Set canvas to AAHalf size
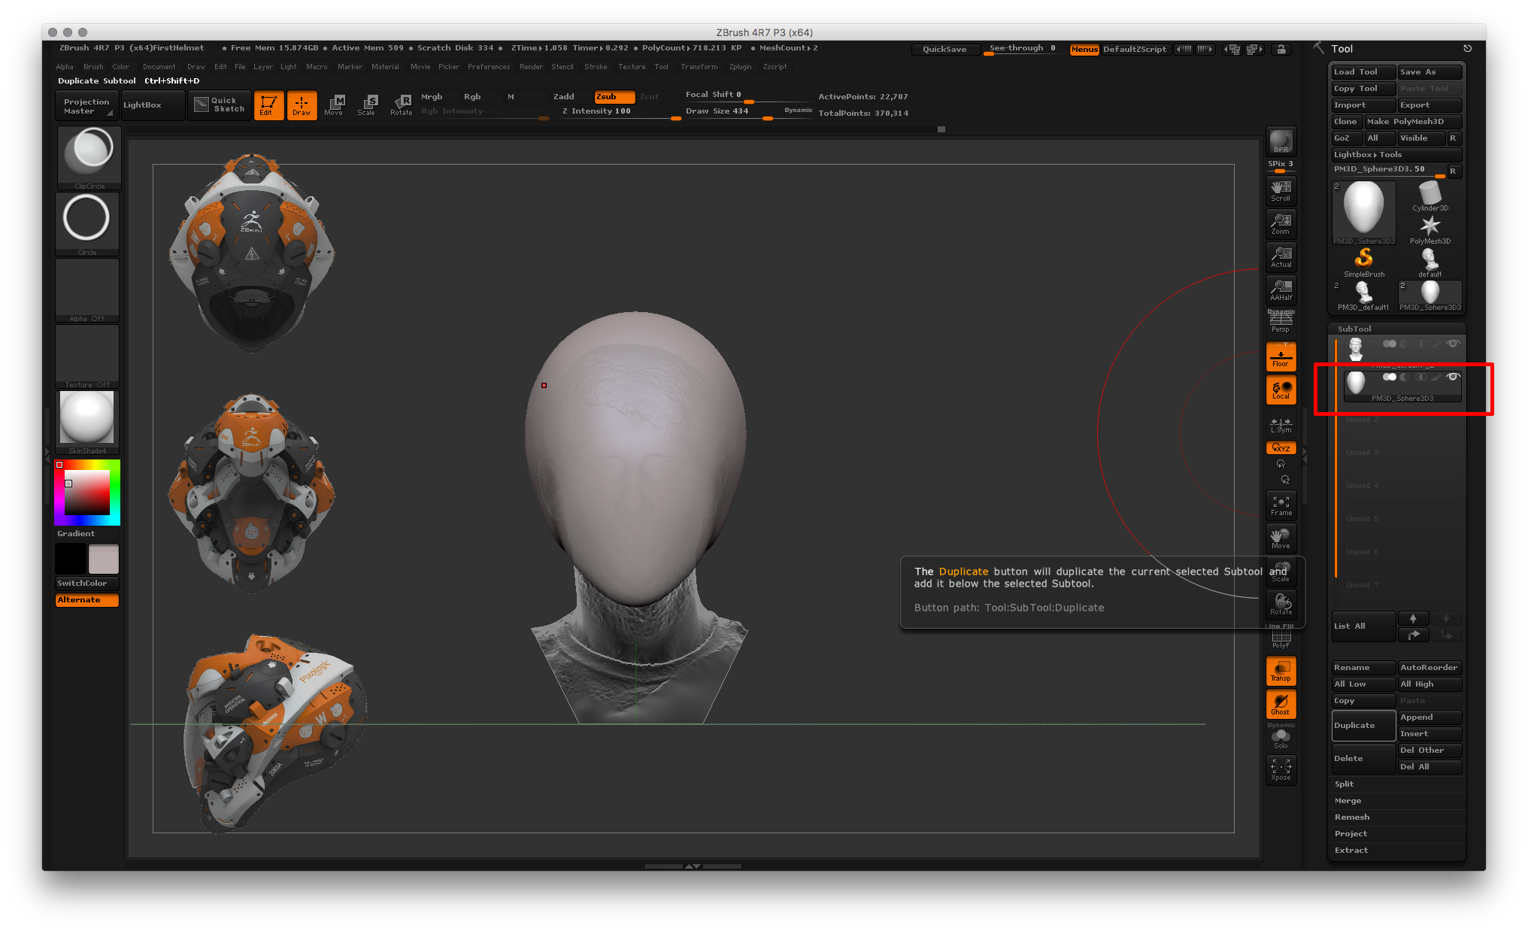The height and width of the screenshot is (931, 1528). [x=1281, y=290]
